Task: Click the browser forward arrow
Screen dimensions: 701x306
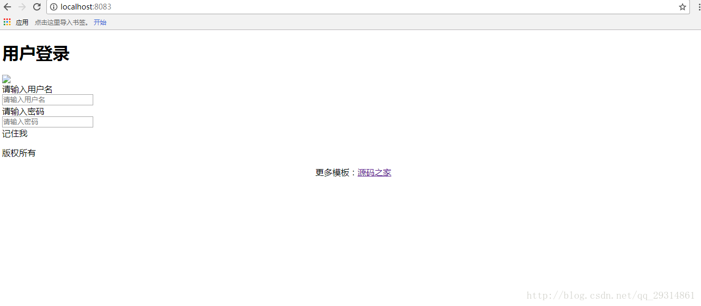Action: point(22,7)
